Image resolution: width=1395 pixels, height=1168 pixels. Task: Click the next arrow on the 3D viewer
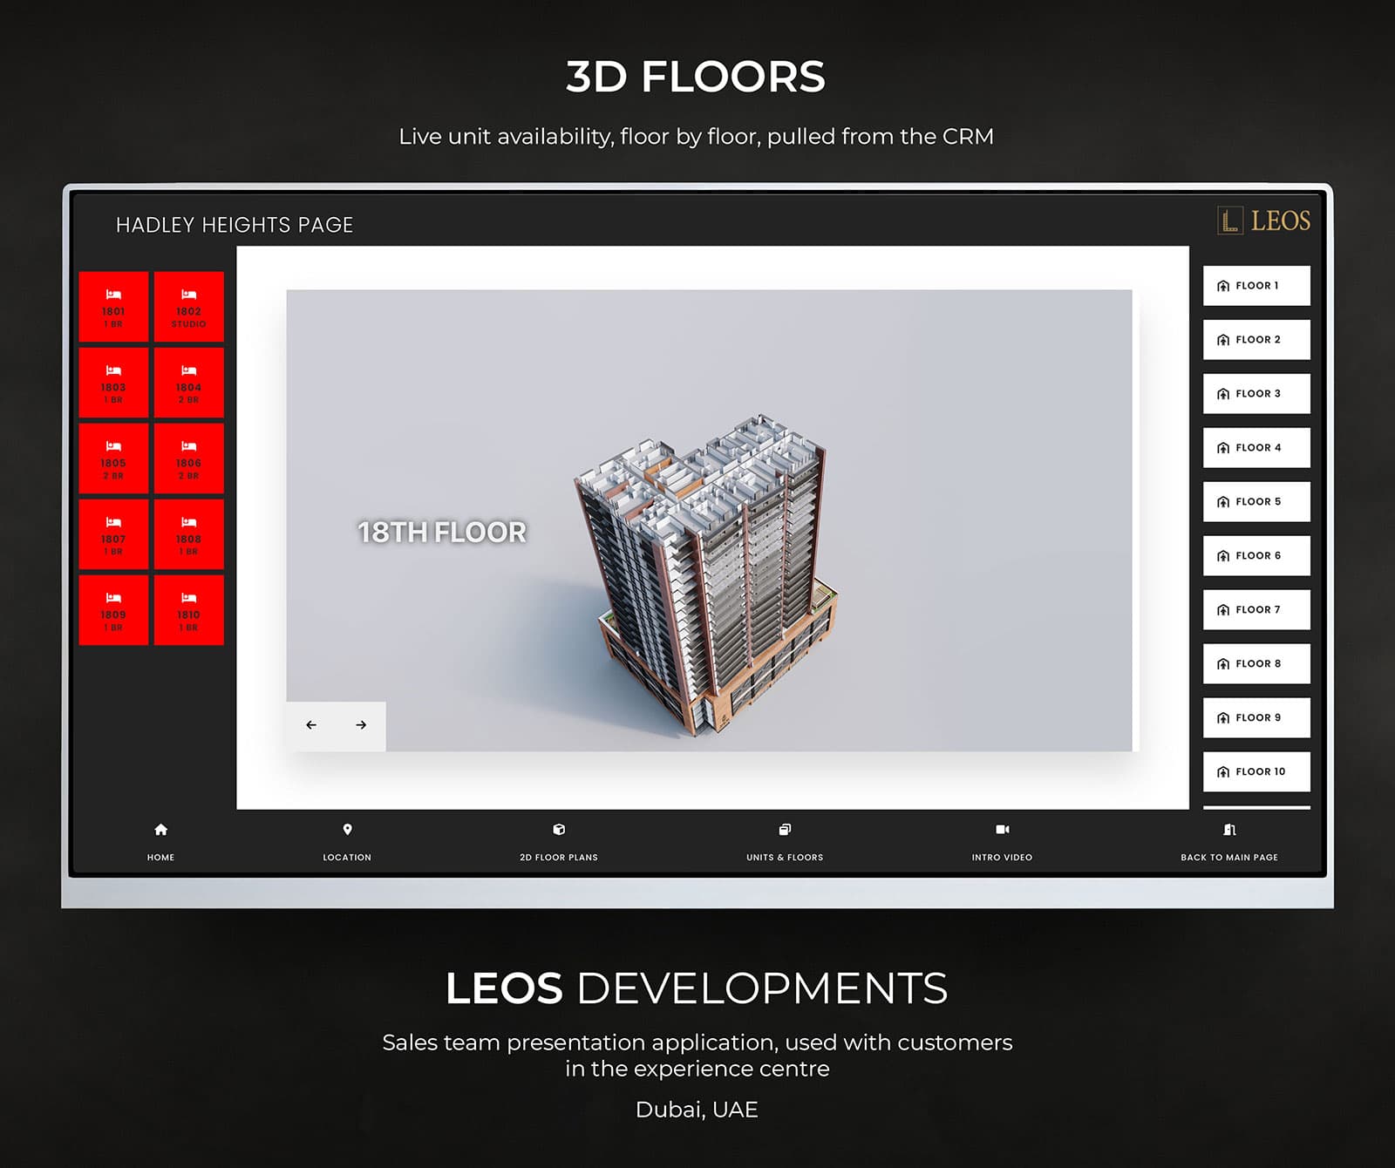click(361, 725)
